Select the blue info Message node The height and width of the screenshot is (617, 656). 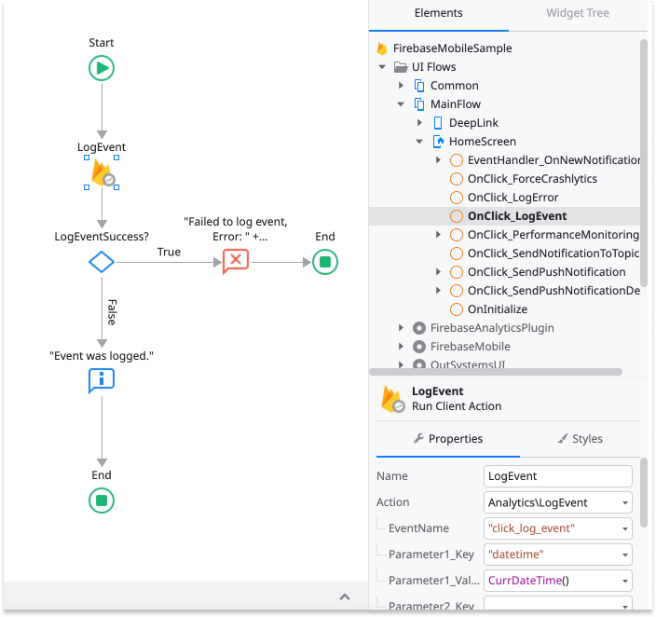point(102,380)
